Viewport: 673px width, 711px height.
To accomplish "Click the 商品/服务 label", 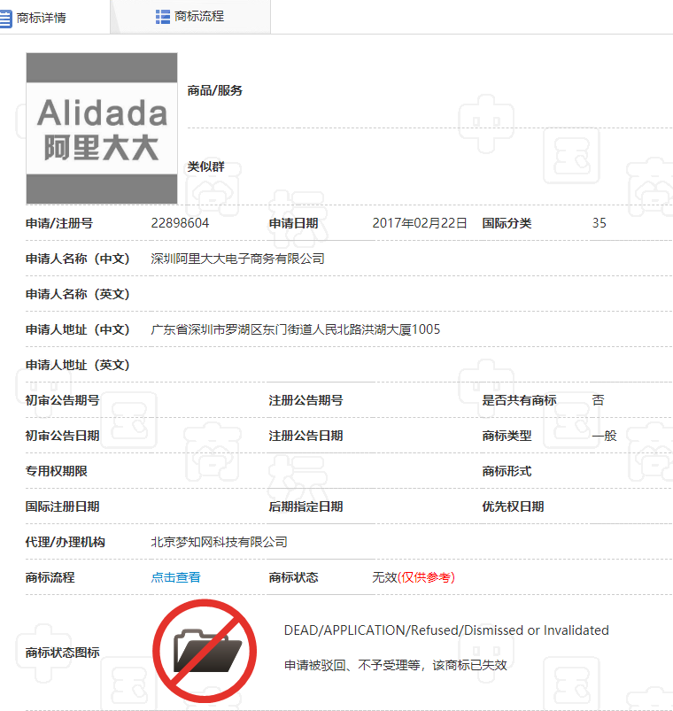I will coord(215,90).
